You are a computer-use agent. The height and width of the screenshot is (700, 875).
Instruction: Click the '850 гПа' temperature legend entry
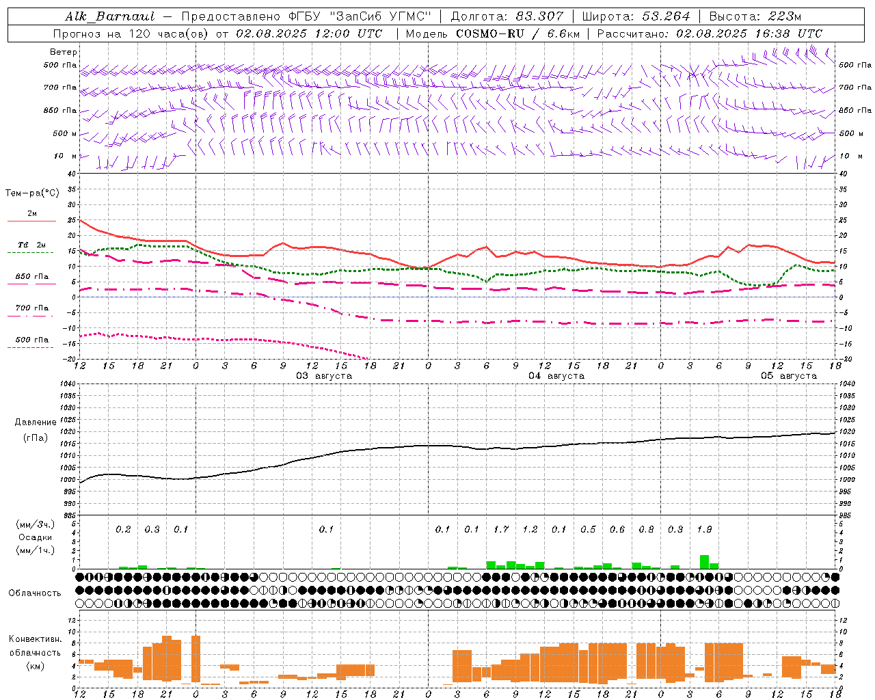tap(32, 276)
